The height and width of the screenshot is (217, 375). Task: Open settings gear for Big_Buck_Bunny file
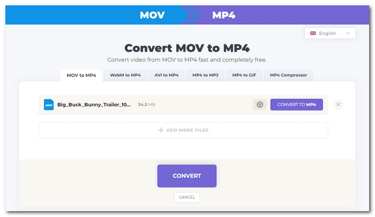260,104
